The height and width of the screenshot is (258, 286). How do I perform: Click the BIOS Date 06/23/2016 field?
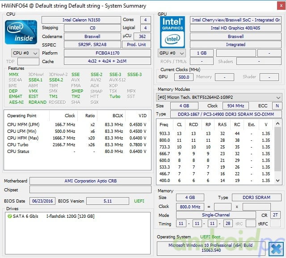[42, 201]
